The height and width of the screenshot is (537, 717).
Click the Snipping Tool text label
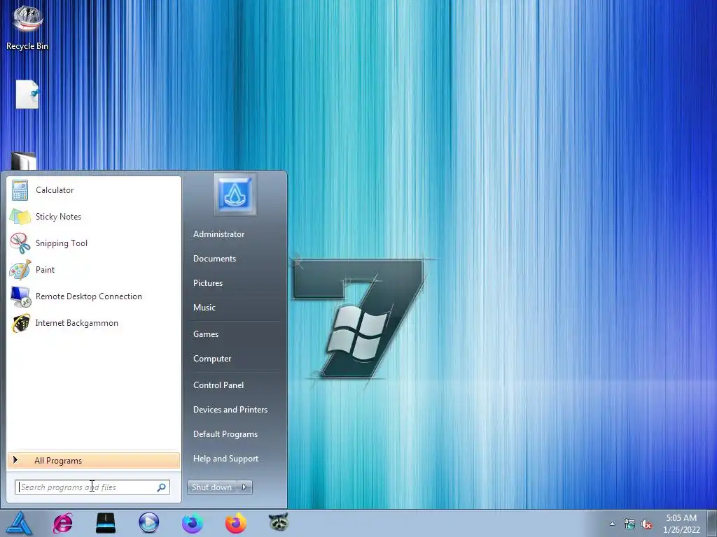62,243
